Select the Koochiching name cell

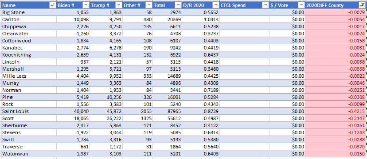coord(29,55)
